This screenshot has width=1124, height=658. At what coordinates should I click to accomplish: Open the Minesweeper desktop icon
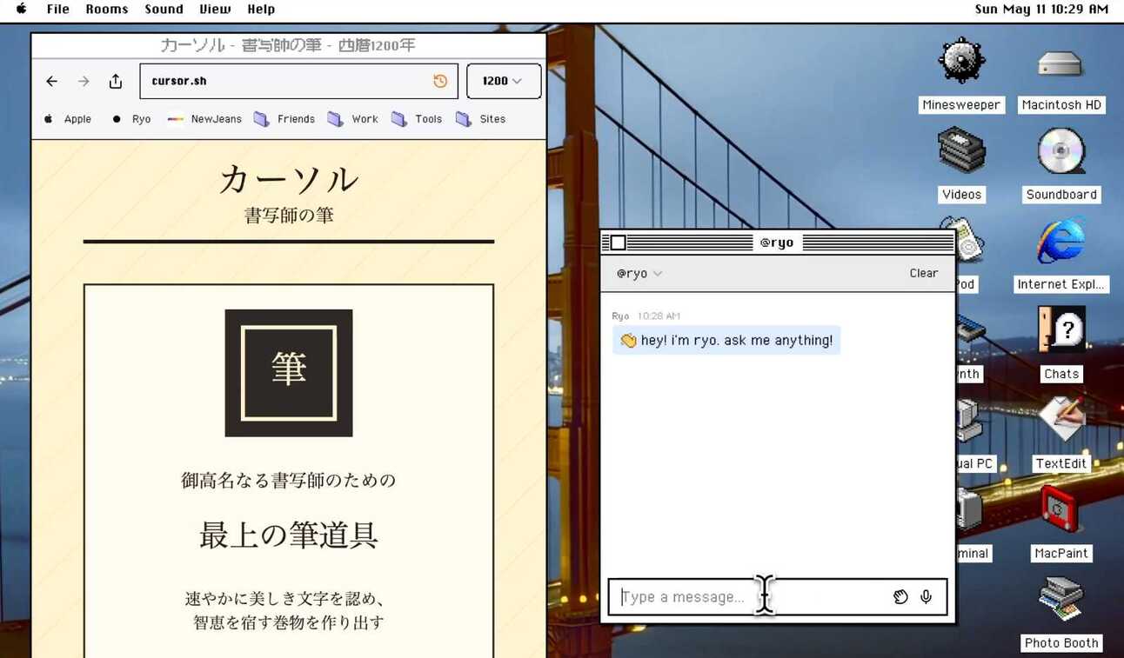960,63
